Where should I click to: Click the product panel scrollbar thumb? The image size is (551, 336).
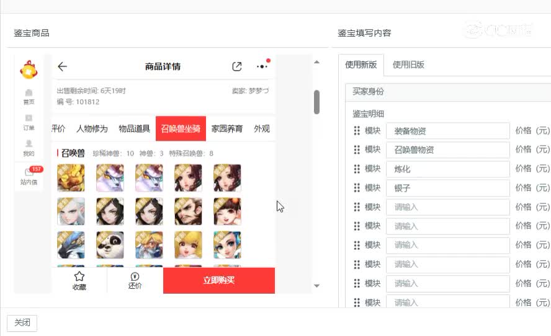click(x=316, y=102)
